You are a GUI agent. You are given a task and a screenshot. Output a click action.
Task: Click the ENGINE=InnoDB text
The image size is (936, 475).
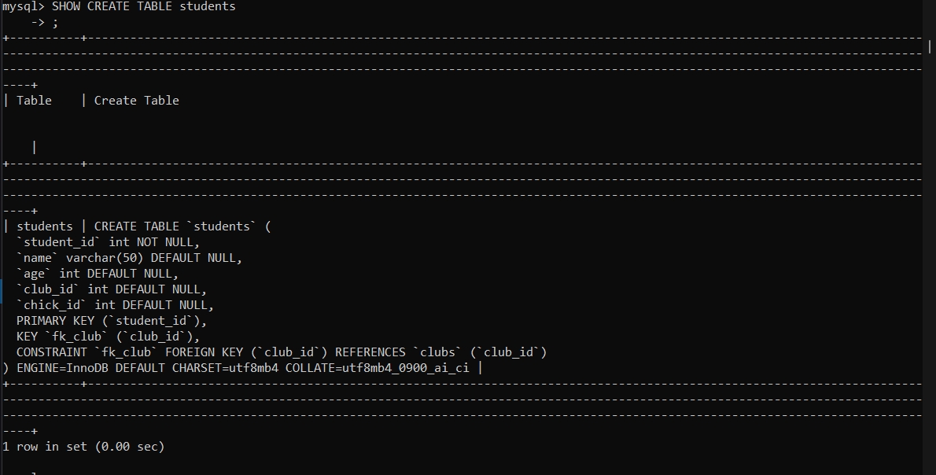click(x=62, y=368)
